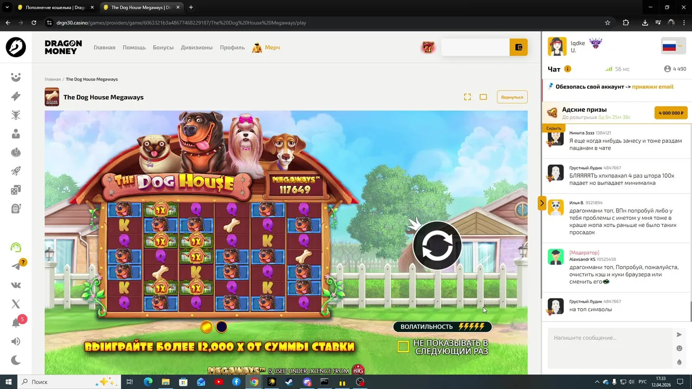Open the Мерч shop link
This screenshot has width=692, height=389.
[x=266, y=48]
